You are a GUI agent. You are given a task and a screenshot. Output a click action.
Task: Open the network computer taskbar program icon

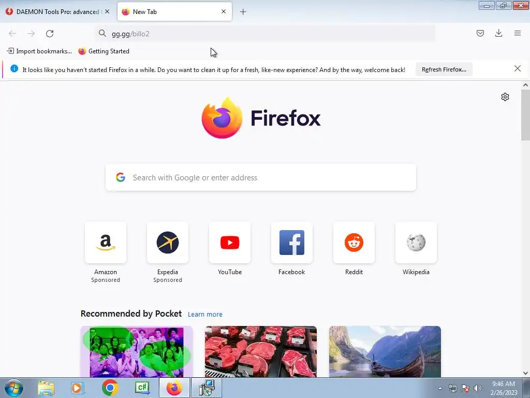point(207,388)
